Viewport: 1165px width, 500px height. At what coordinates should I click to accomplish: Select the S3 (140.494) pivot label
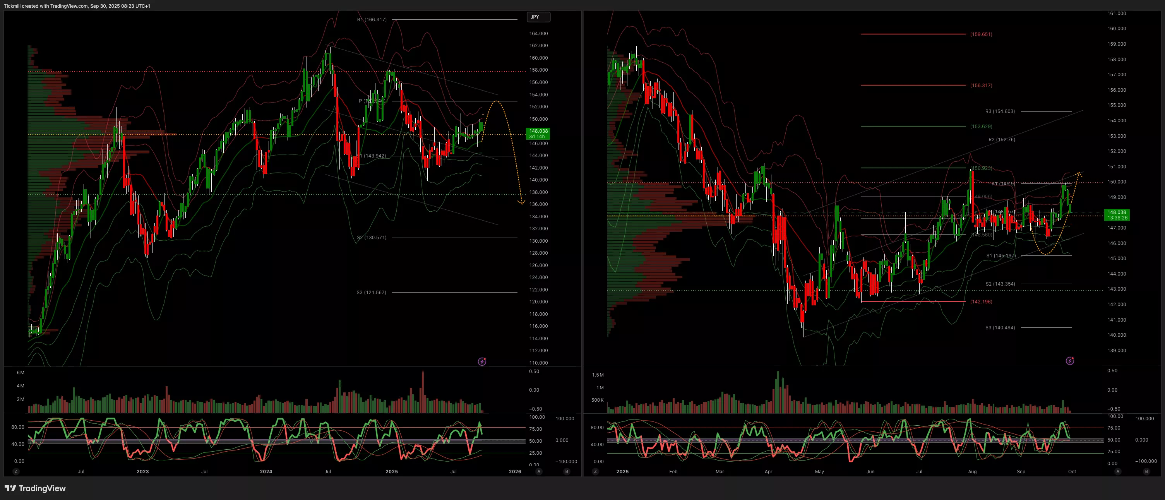click(1000, 328)
